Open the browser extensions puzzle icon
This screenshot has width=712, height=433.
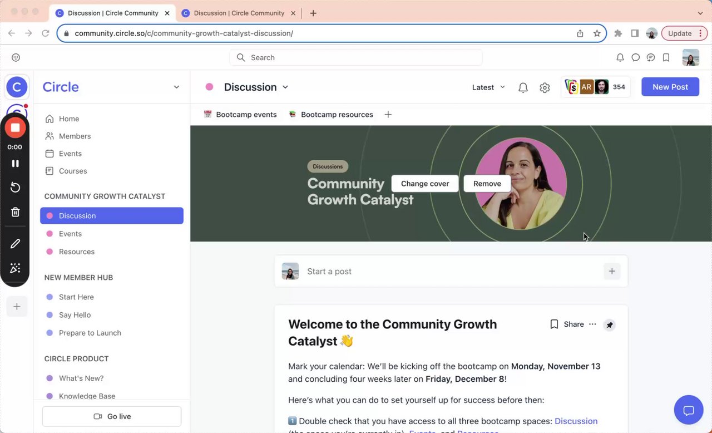[x=618, y=33]
